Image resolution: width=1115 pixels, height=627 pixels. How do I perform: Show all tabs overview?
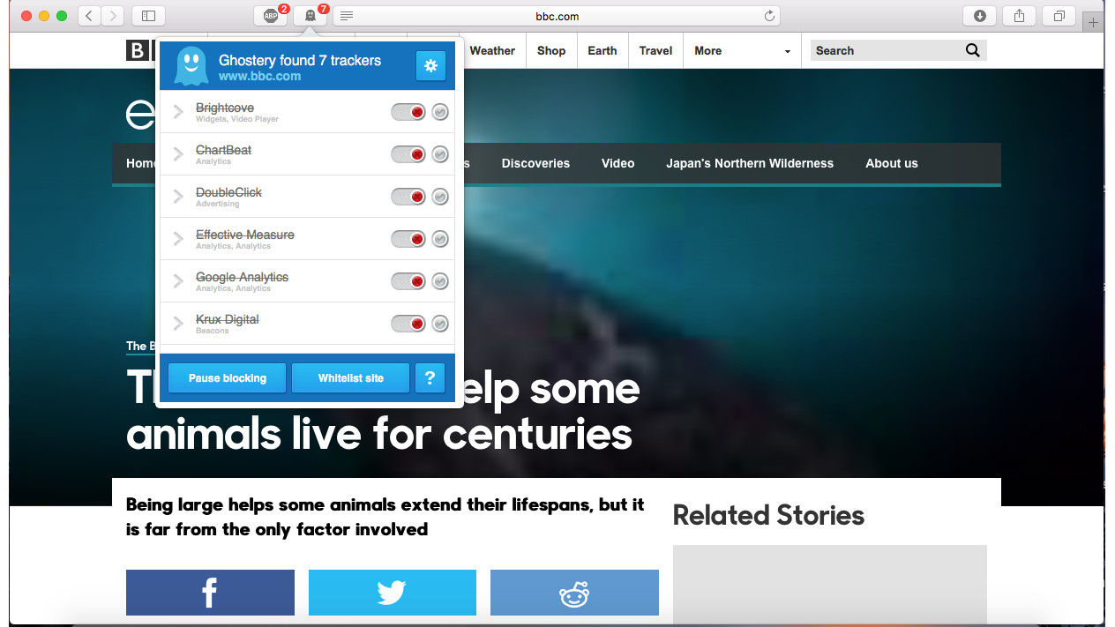[1059, 16]
